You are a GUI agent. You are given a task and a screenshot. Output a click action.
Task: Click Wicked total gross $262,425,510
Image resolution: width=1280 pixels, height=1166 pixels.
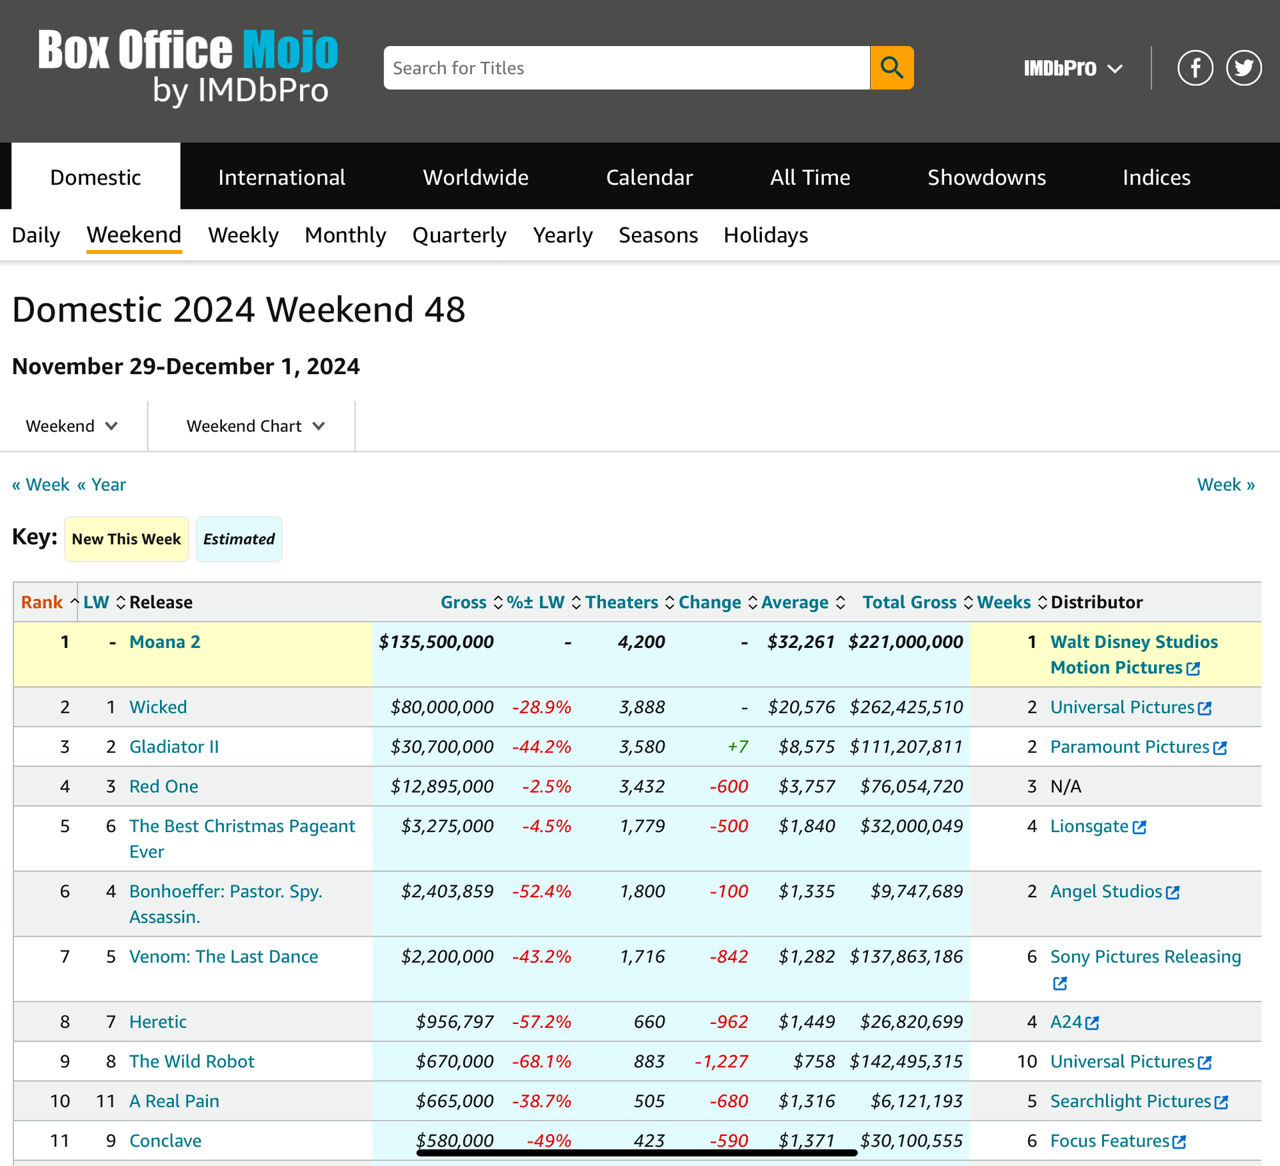click(906, 707)
